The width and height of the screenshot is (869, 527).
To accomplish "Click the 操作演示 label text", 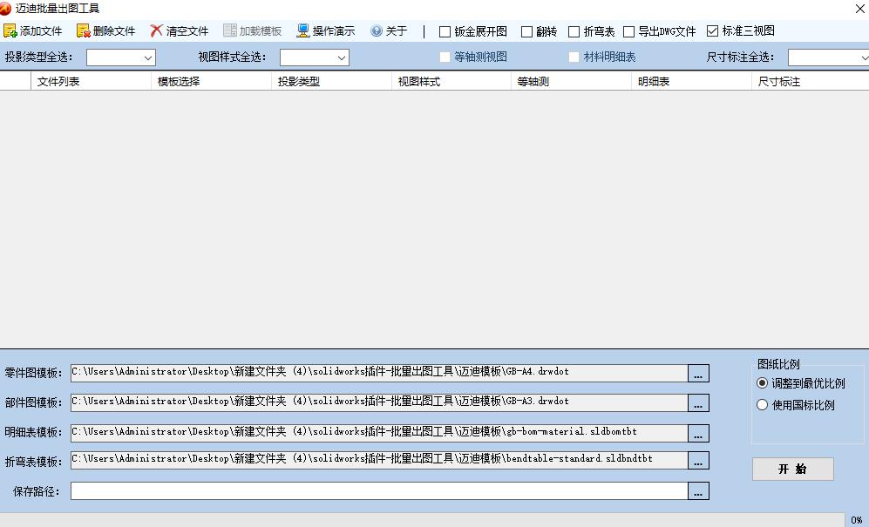I will coord(334,31).
